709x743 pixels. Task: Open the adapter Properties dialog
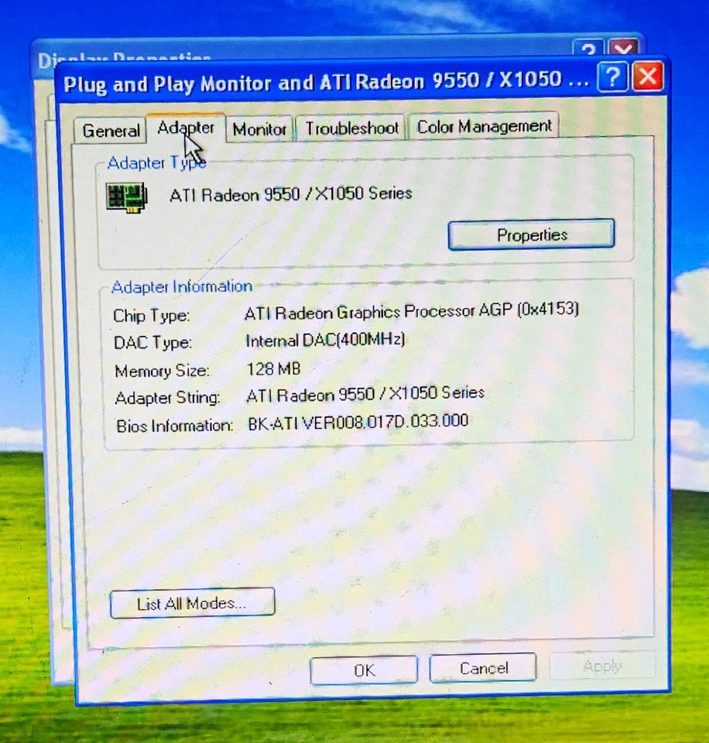point(531,235)
